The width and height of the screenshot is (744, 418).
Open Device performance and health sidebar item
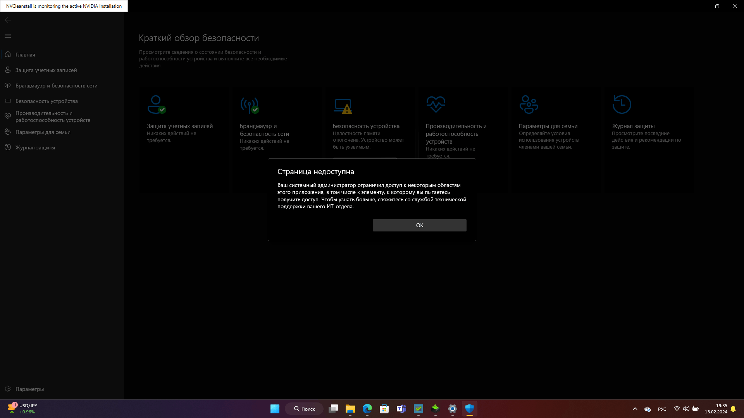(53, 116)
